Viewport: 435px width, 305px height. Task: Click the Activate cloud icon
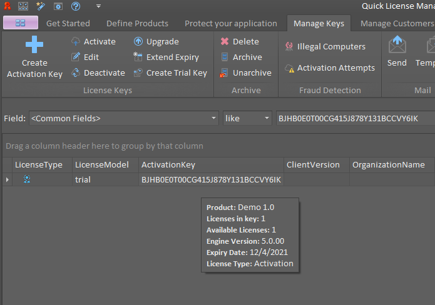[x=76, y=41]
